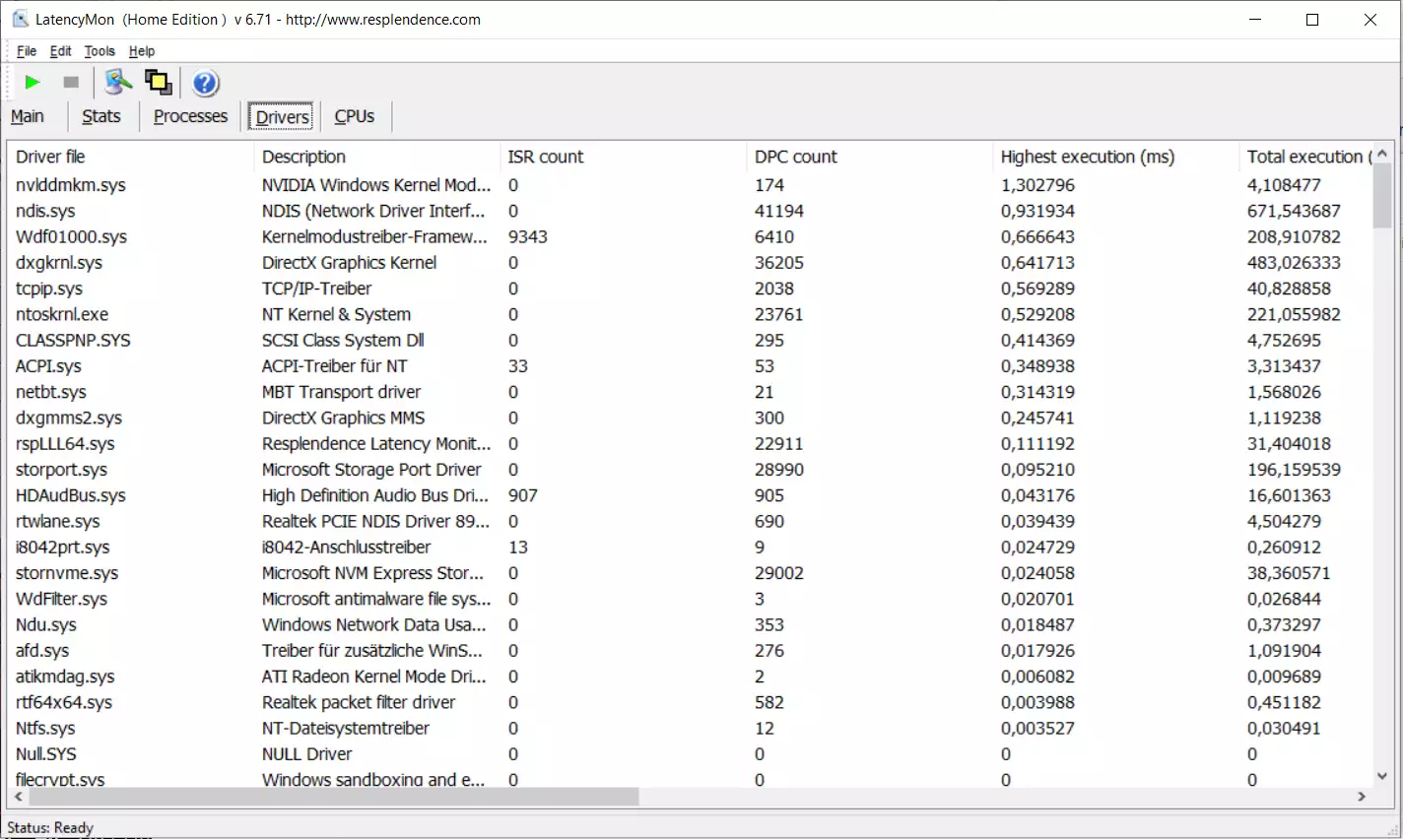Start the latency monitor with the green play icon

(33, 83)
